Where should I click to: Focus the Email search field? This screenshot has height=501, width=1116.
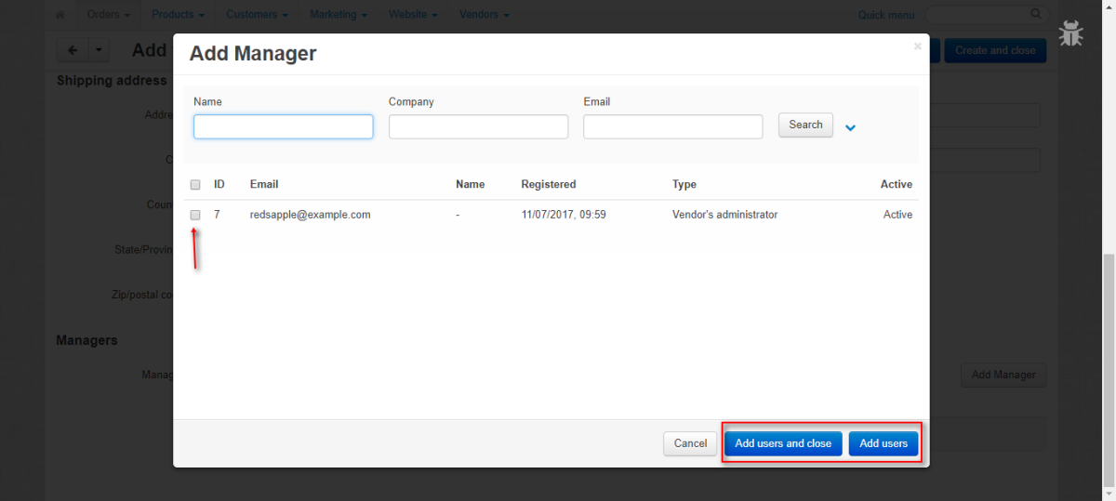pos(673,126)
